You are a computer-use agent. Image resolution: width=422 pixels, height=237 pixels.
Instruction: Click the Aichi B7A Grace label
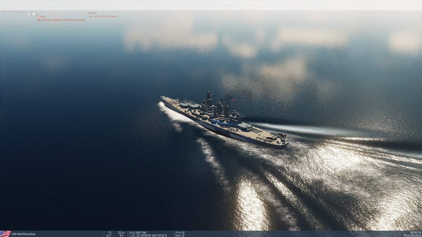102,16
